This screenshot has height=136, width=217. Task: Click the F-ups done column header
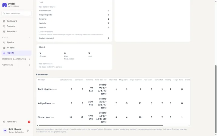tap(178, 80)
